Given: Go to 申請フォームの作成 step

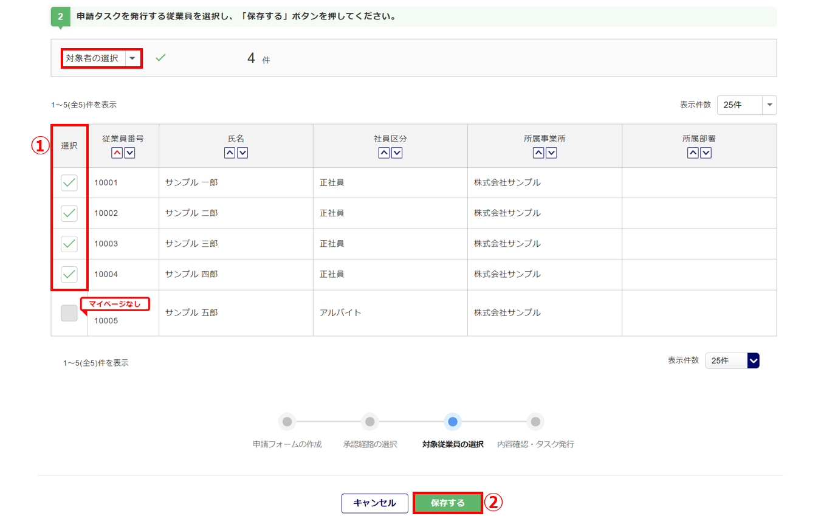Looking at the screenshot, I should tap(287, 422).
